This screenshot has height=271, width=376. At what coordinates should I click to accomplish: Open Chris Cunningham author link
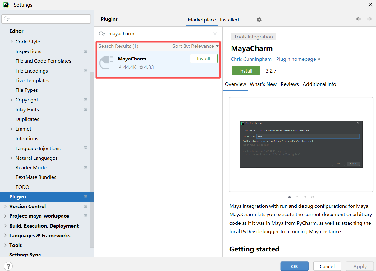[251, 59]
